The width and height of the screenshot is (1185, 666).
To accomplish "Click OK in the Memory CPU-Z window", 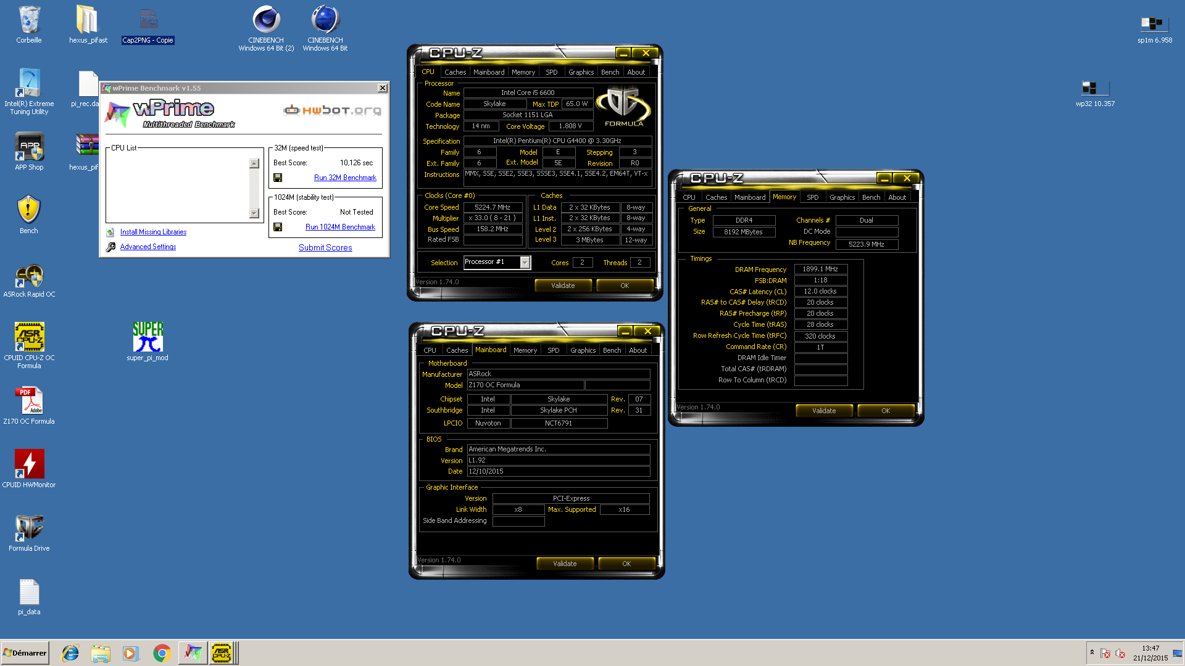I will tap(886, 411).
